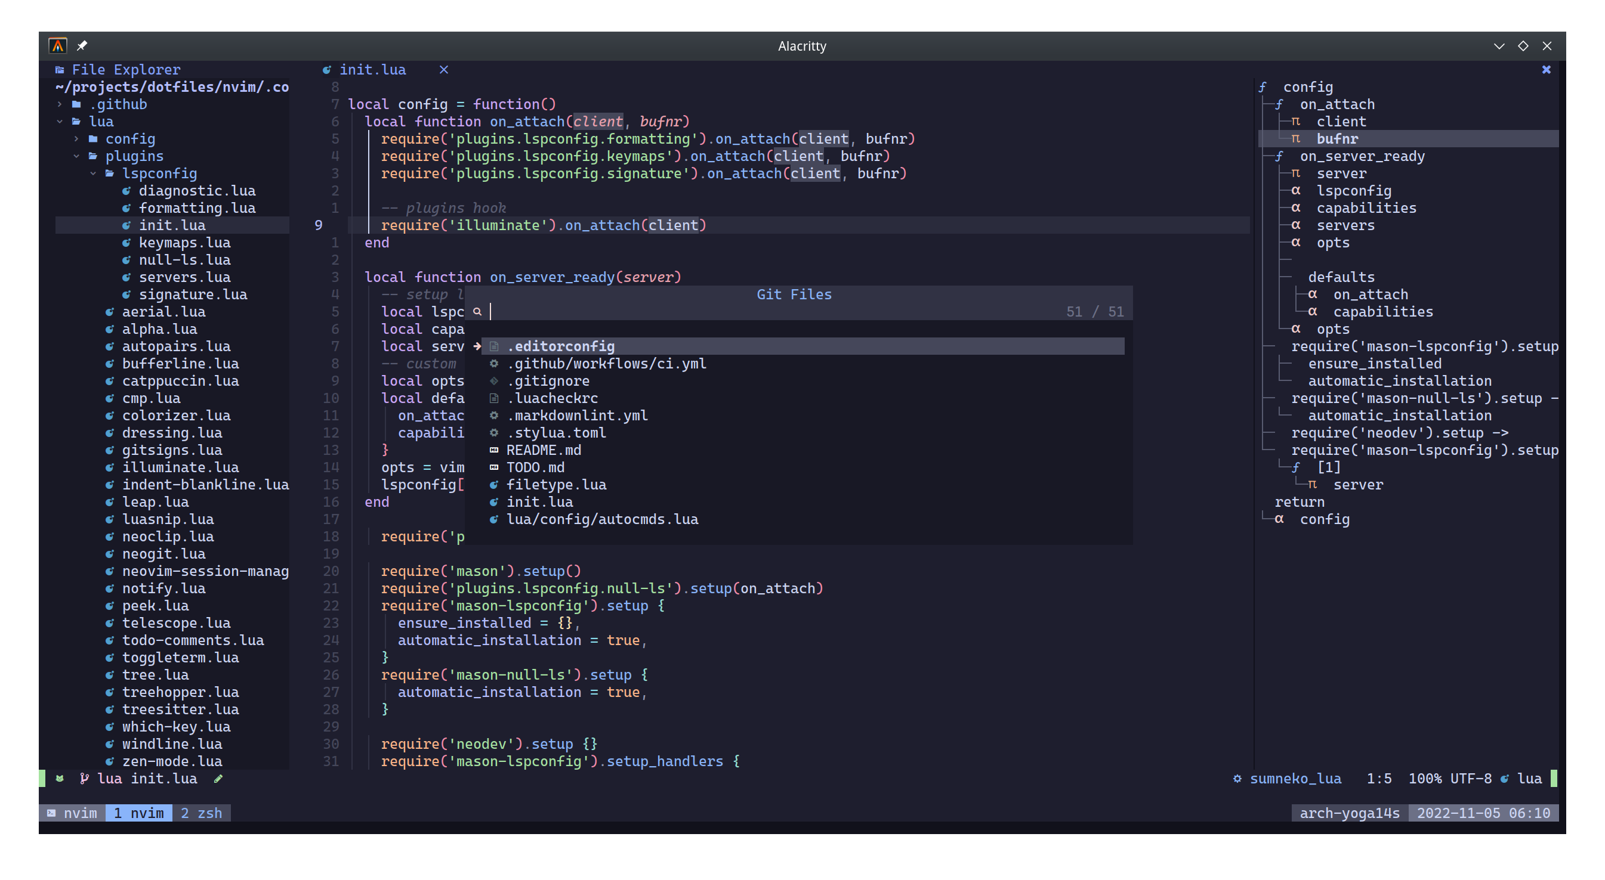Select the init.lua buffer tab
Screen dimensions: 1605x880
(372, 70)
